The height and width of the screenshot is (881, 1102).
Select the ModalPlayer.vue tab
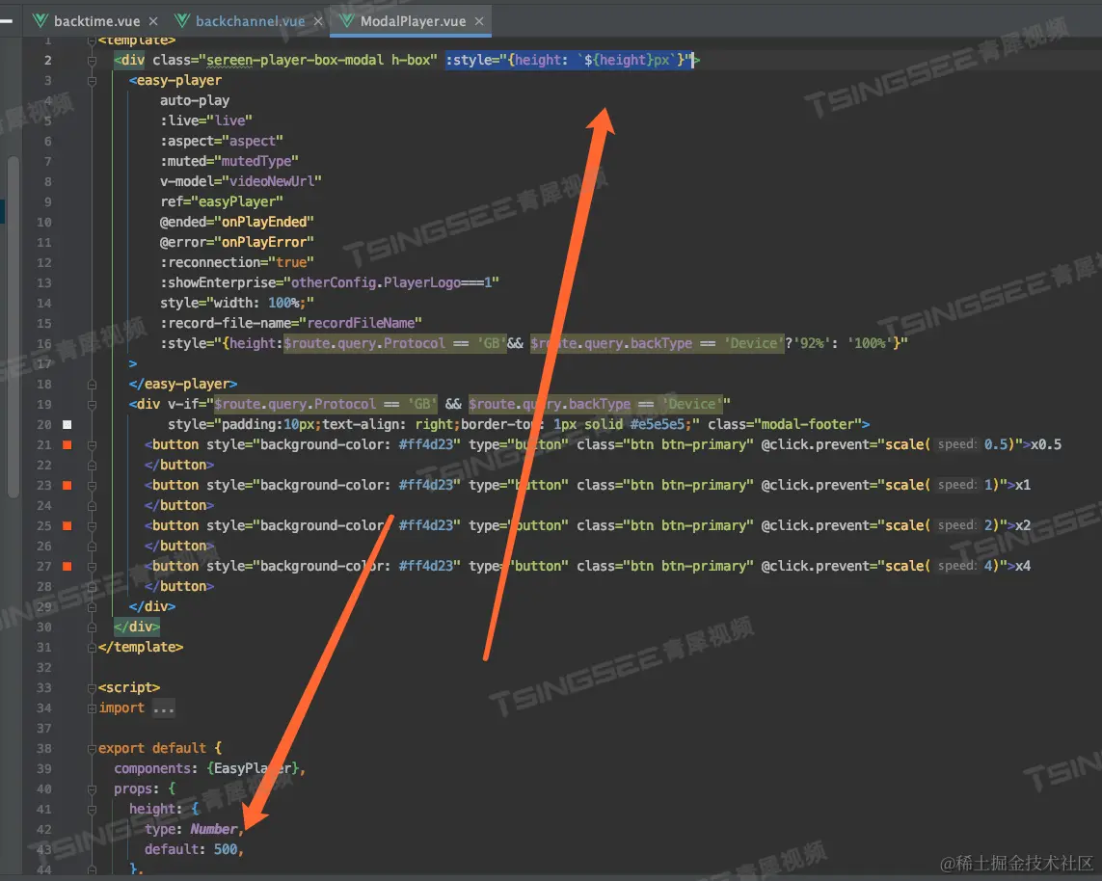pyautogui.click(x=413, y=21)
